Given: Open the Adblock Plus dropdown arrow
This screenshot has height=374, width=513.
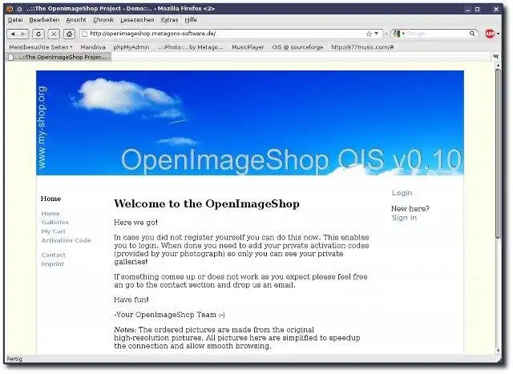Looking at the screenshot, I should tap(498, 34).
